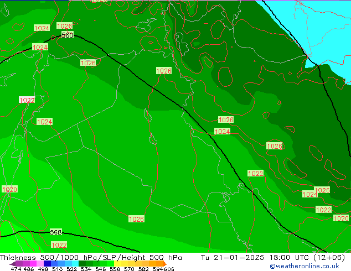Click the 582 legend value
The image size is (351, 271).
click(143, 269)
